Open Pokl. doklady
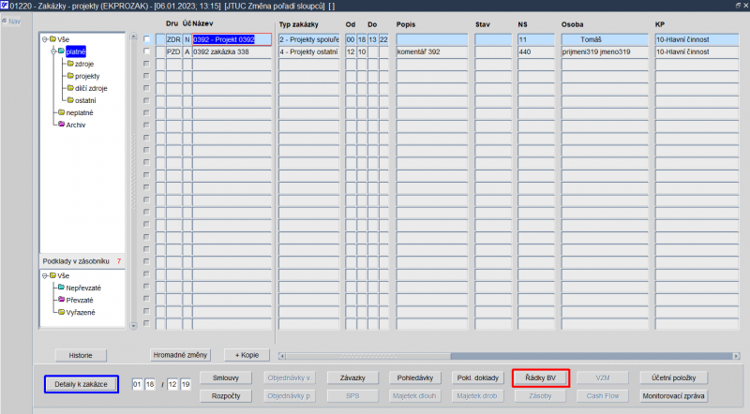Screen dimensions: 750x414 tap(477, 377)
